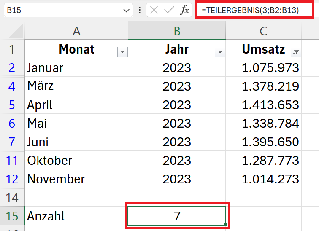
Task: Select row 15 header
Action: (x=12, y=216)
